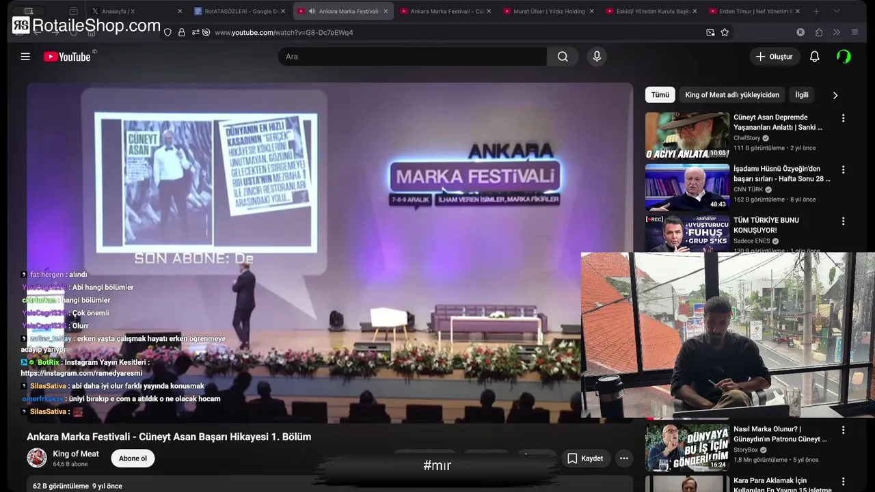Open options for TÜM TÜRKİYE BUNU KONUŞUYOR video
This screenshot has width=875, height=492.
point(843,221)
